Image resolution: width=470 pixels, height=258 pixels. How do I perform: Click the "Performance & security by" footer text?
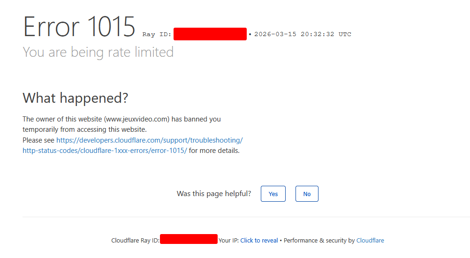click(x=319, y=241)
